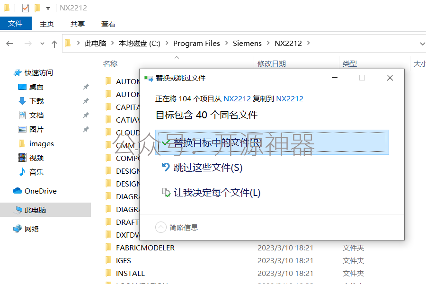Choose 替换目标中的文件(R) option
Viewport: 426px width, 284px height.
272,142
